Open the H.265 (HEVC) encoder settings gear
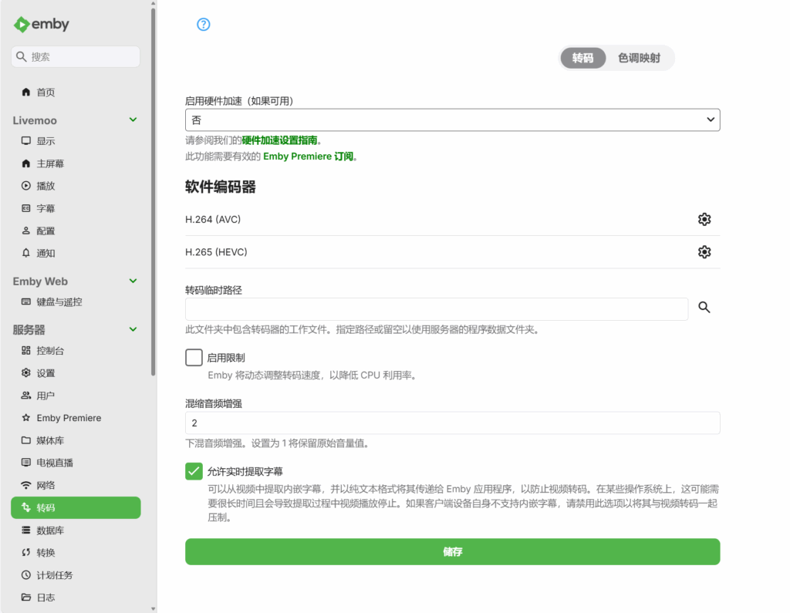 pos(704,251)
